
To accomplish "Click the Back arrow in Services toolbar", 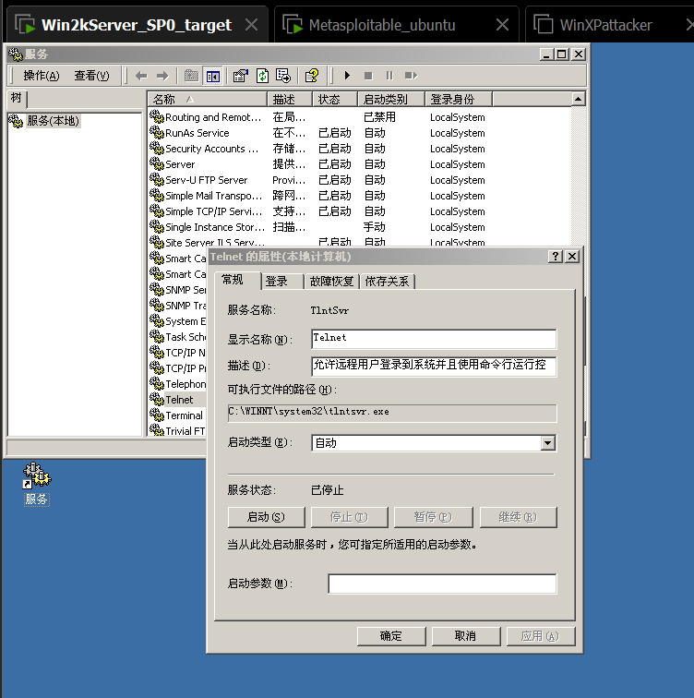I will (141, 76).
